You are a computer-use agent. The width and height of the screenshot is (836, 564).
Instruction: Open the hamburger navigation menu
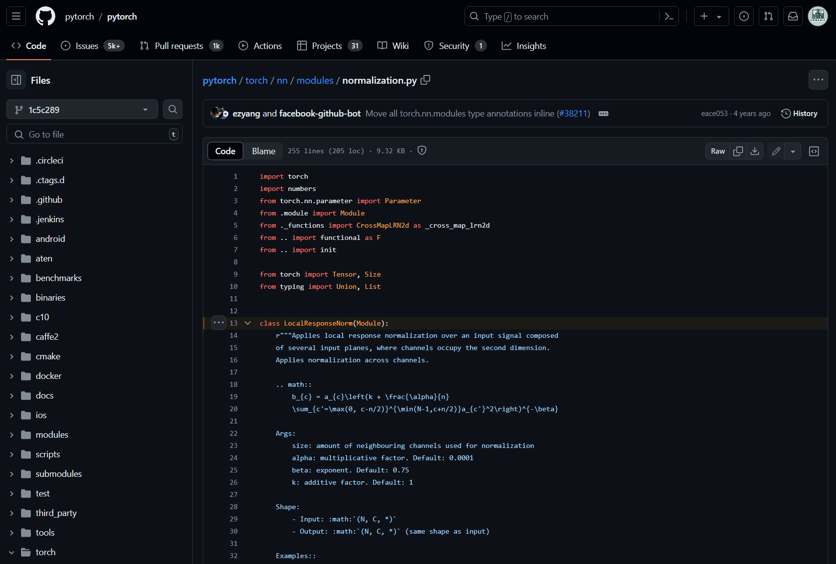(x=16, y=16)
